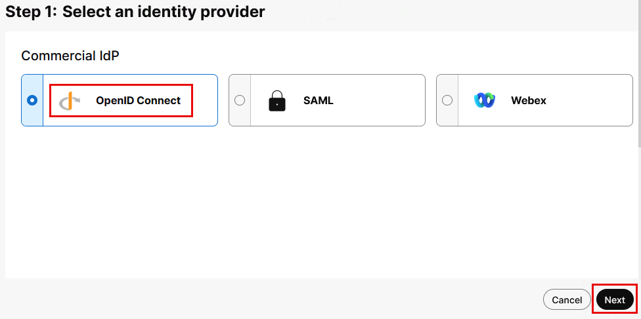Click empty space inside the SAML card

pyautogui.click(x=381, y=100)
